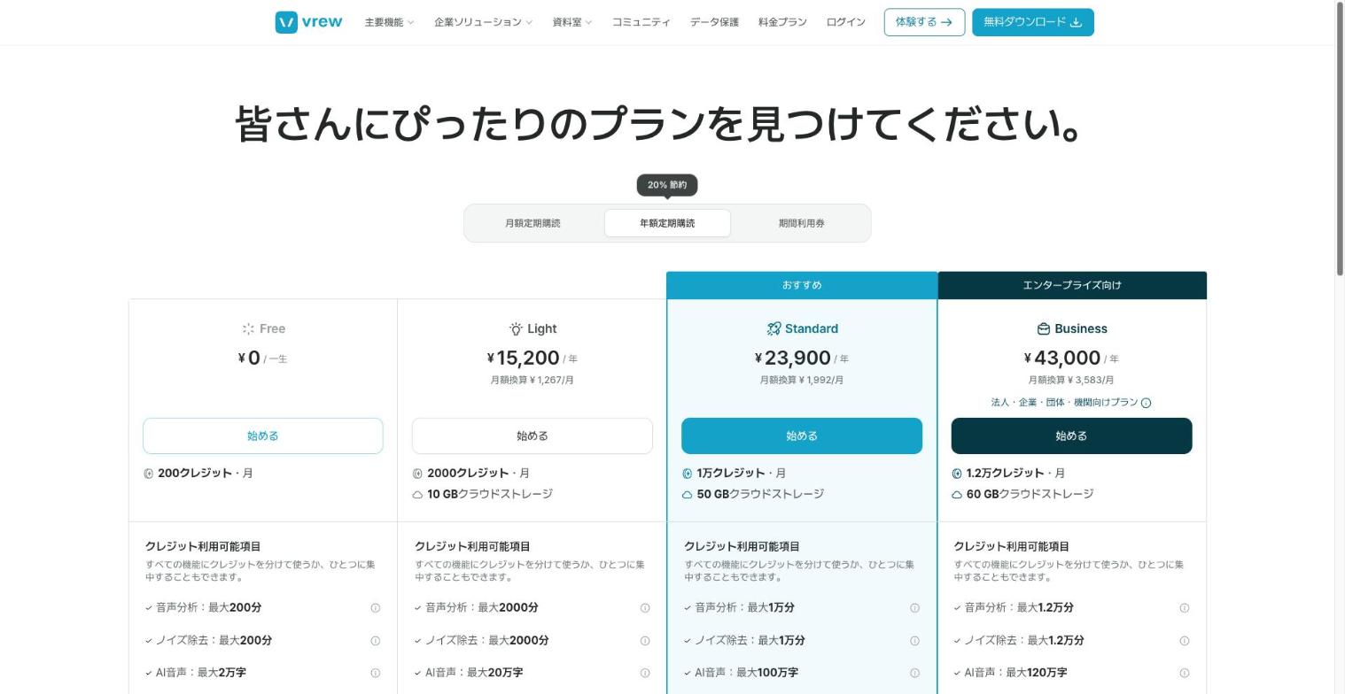Click the Free plan sparkle icon
The height and width of the screenshot is (694, 1345).
248,329
